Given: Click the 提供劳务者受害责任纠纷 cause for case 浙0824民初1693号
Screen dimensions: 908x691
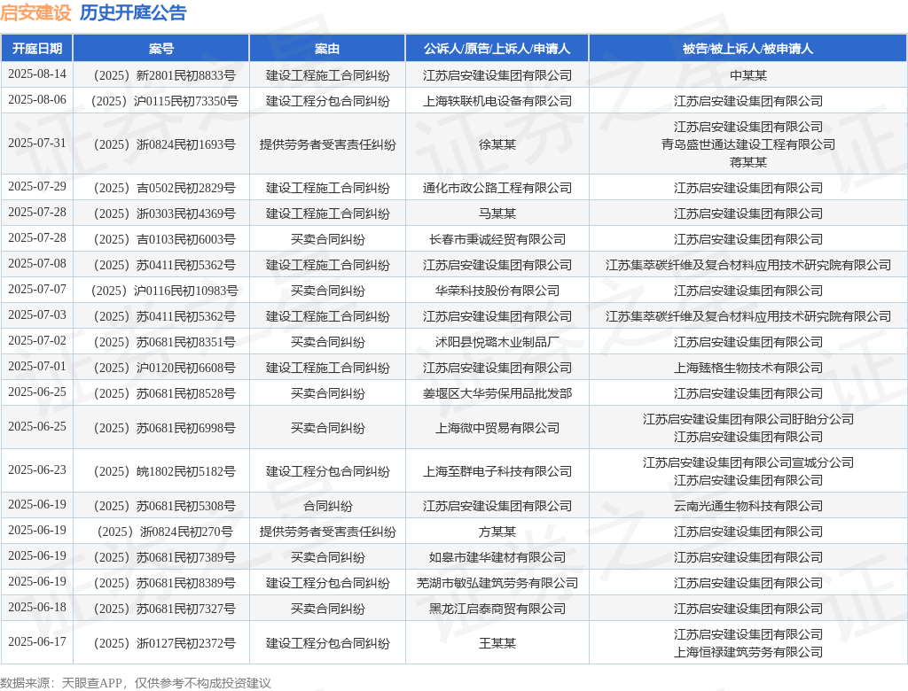Looking at the screenshot, I should pos(328,144).
